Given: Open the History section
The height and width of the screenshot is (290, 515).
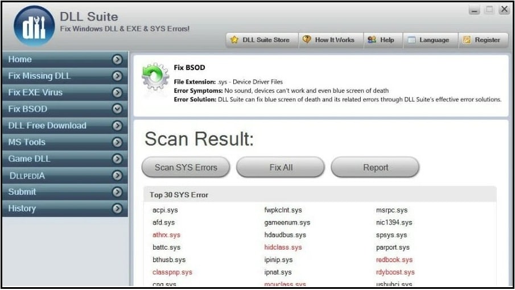Looking at the screenshot, I should click(x=65, y=209).
